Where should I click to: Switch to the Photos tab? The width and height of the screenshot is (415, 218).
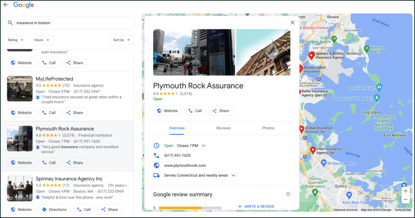point(268,128)
